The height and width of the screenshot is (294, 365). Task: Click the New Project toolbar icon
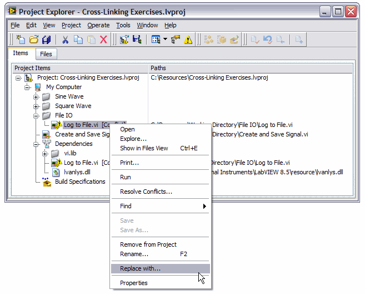tap(21, 40)
